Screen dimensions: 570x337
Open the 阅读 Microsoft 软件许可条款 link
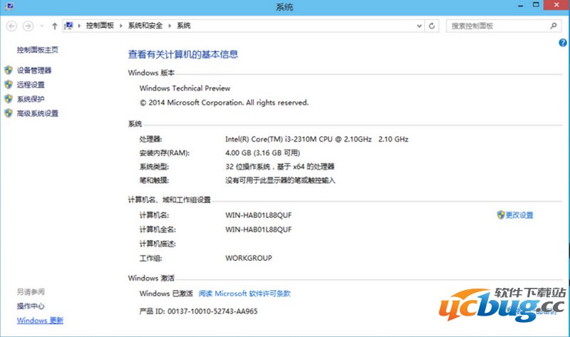[x=244, y=294]
